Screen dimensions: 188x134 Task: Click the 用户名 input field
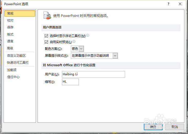(x=93, y=74)
